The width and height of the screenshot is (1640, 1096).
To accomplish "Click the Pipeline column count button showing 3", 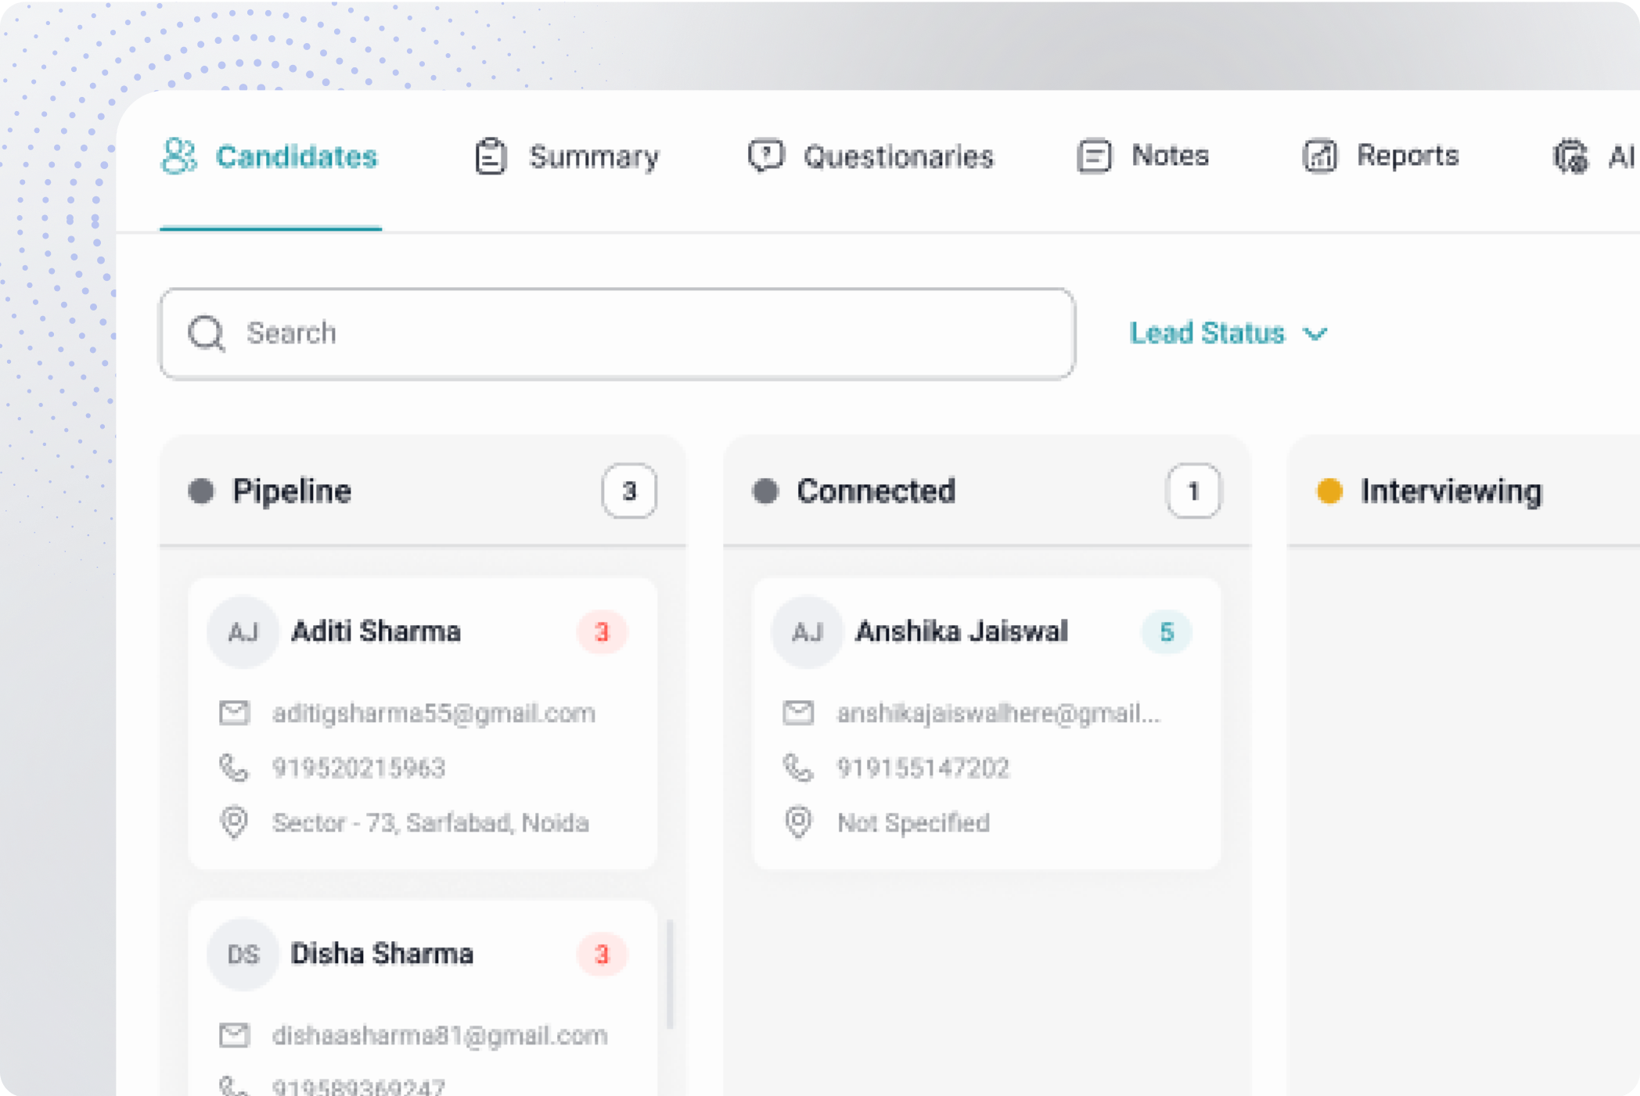I will [x=629, y=491].
